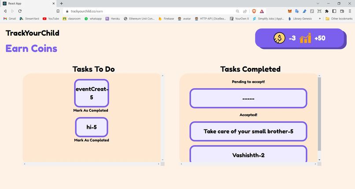This screenshot has width=355, height=189.
Task: Click the Take care of your small brother-5 card
Action: (x=248, y=131)
